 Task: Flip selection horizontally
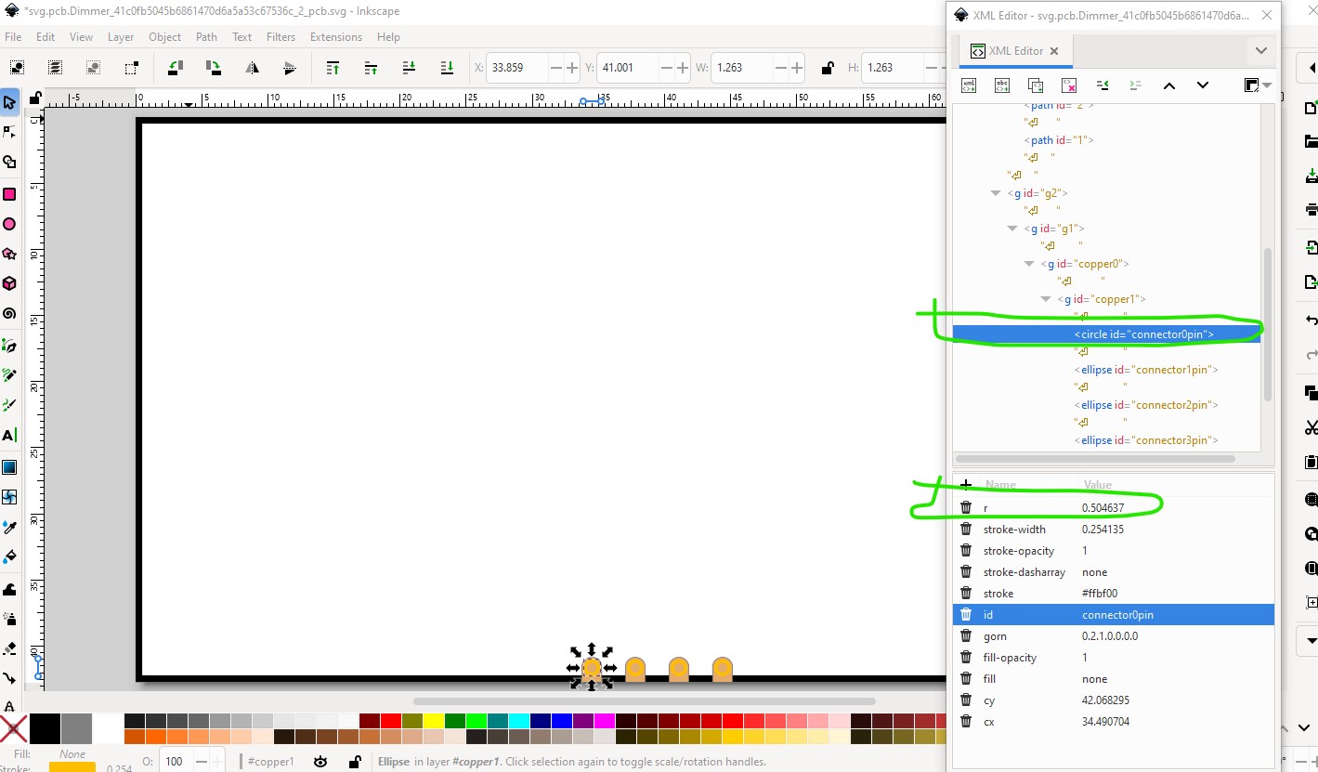[x=251, y=68]
